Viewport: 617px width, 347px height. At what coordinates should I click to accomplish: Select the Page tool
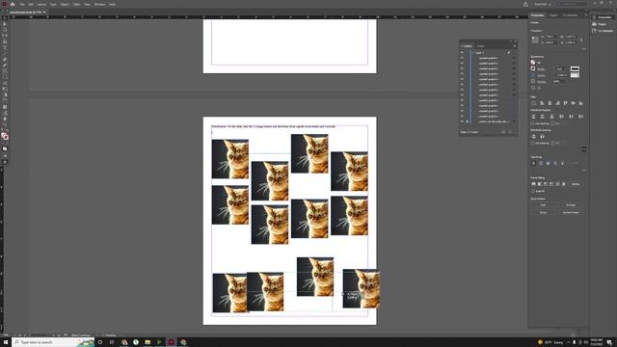[5, 30]
